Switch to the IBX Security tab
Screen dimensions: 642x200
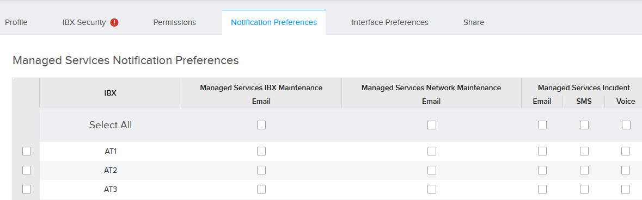tap(84, 22)
